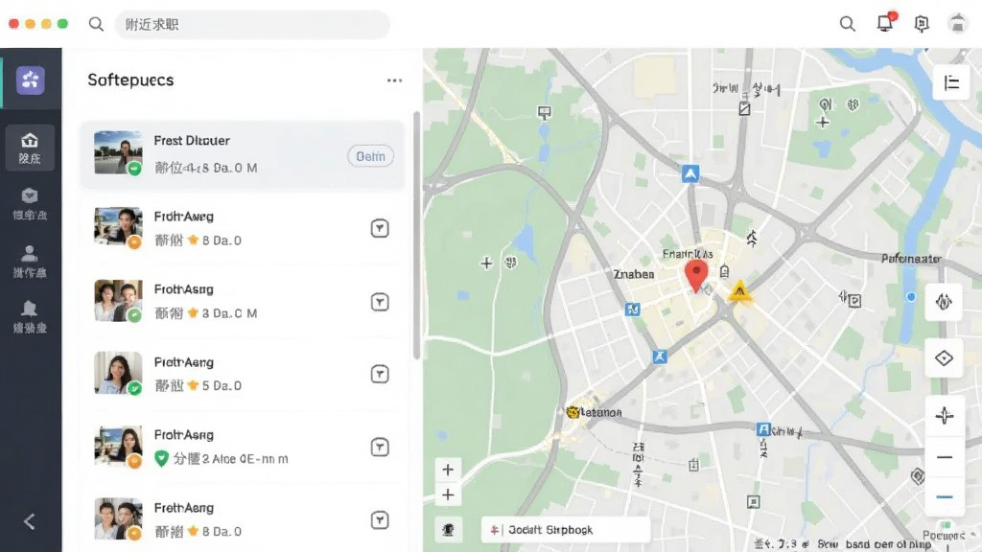Select the PrethAerg listing title
This screenshot has height=552, width=982.
(x=183, y=362)
